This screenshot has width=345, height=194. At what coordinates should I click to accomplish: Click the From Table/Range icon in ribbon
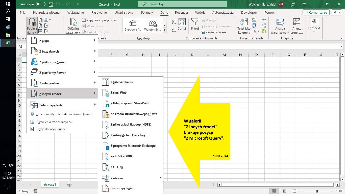pyautogui.click(x=40, y=32)
